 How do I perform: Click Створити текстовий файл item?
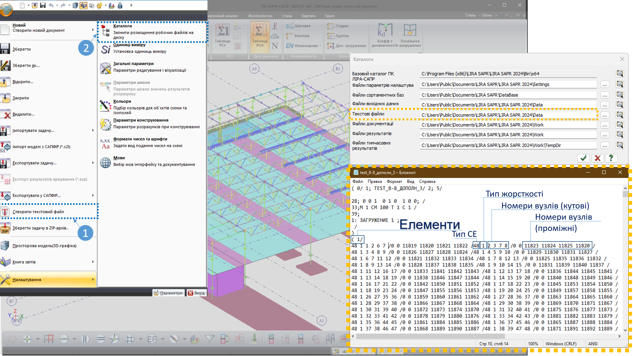38,212
